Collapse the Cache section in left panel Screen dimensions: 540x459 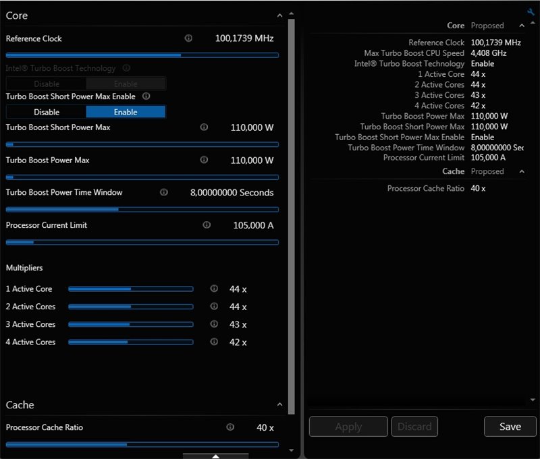tap(279, 404)
